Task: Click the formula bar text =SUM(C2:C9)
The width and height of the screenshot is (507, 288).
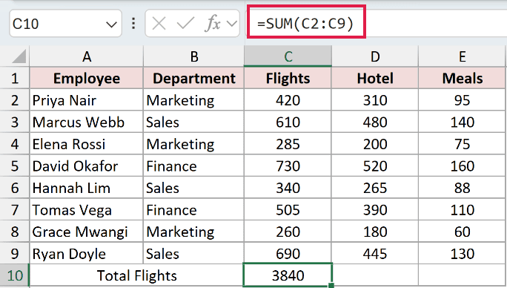Action: [x=305, y=24]
